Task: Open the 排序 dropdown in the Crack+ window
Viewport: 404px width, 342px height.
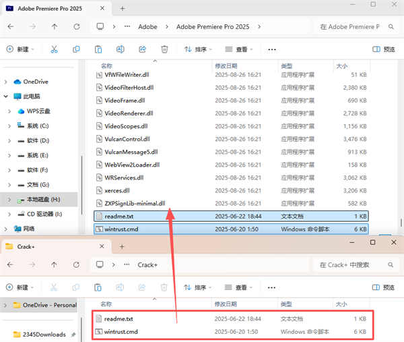Action: [197, 287]
